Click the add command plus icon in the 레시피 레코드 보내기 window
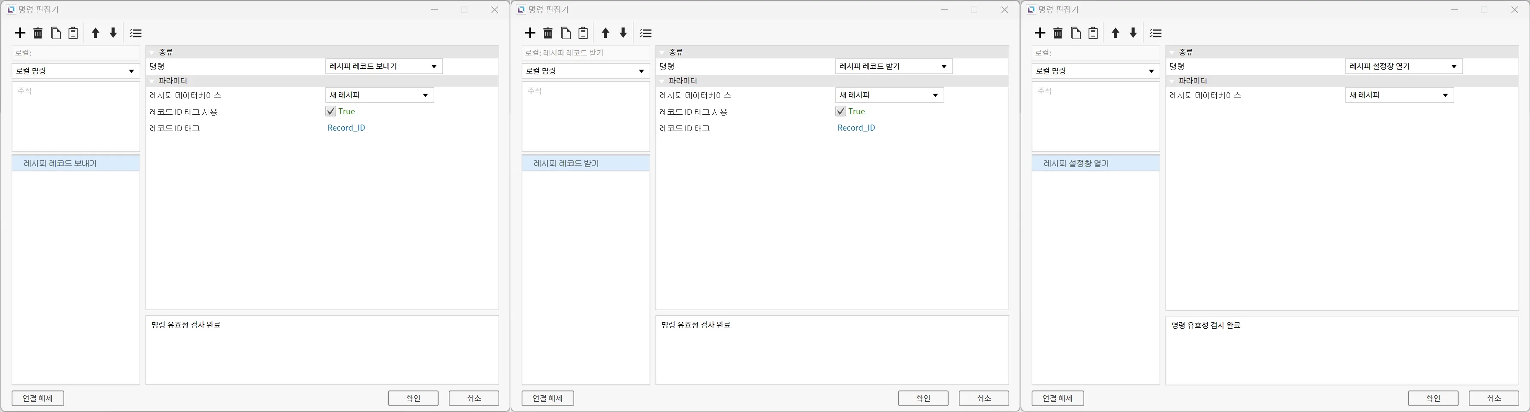1530x412 pixels. coord(20,33)
